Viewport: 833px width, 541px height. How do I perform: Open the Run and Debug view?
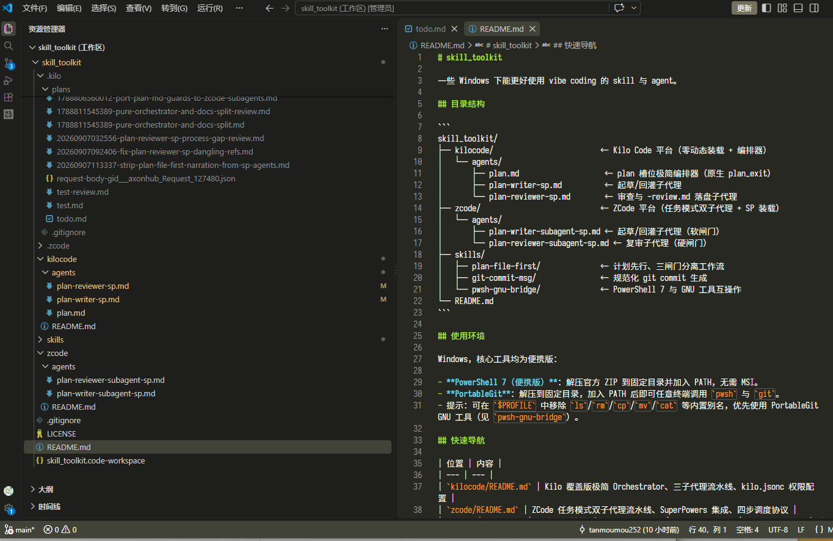pyautogui.click(x=9, y=81)
